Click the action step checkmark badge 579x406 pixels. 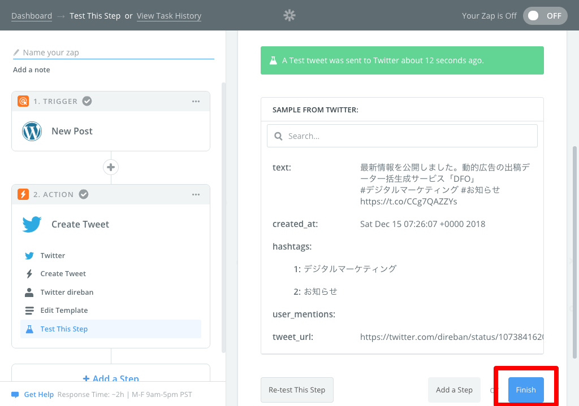click(84, 194)
